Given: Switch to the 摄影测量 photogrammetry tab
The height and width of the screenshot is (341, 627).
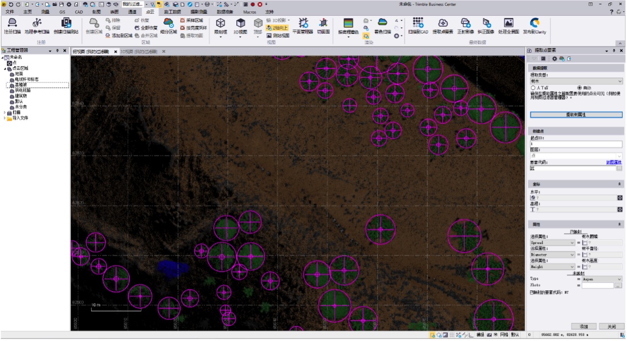Looking at the screenshot, I should pos(199,11).
